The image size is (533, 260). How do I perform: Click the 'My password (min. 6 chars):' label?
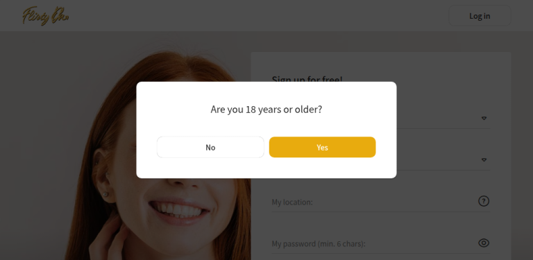[319, 244]
